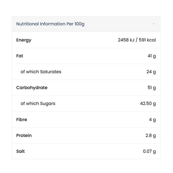Screen dimensions: 173x173
Task: Select the Carbohydrate row label
Action: pyautogui.click(x=32, y=88)
